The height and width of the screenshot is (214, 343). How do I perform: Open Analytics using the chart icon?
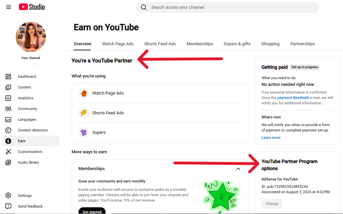[8, 98]
